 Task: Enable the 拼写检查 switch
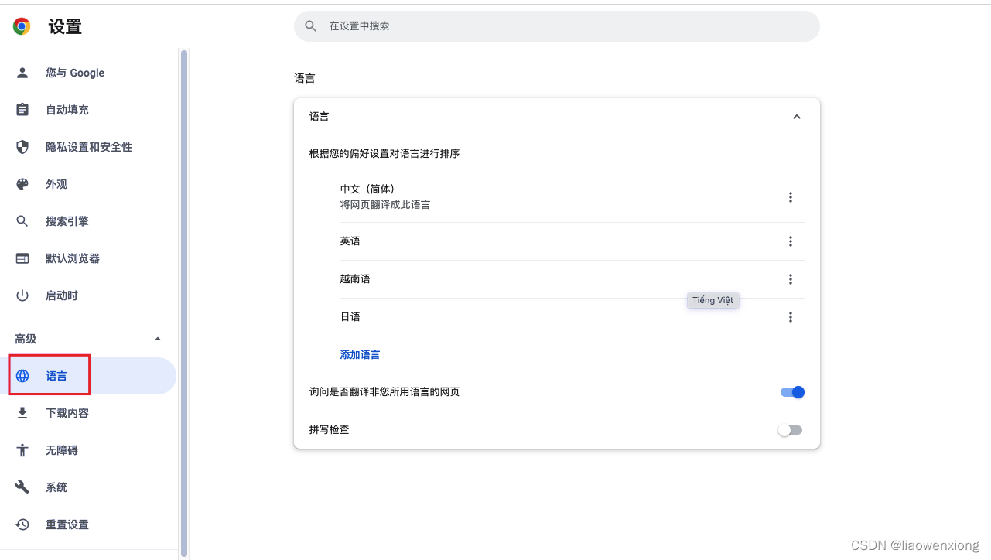pyautogui.click(x=791, y=430)
